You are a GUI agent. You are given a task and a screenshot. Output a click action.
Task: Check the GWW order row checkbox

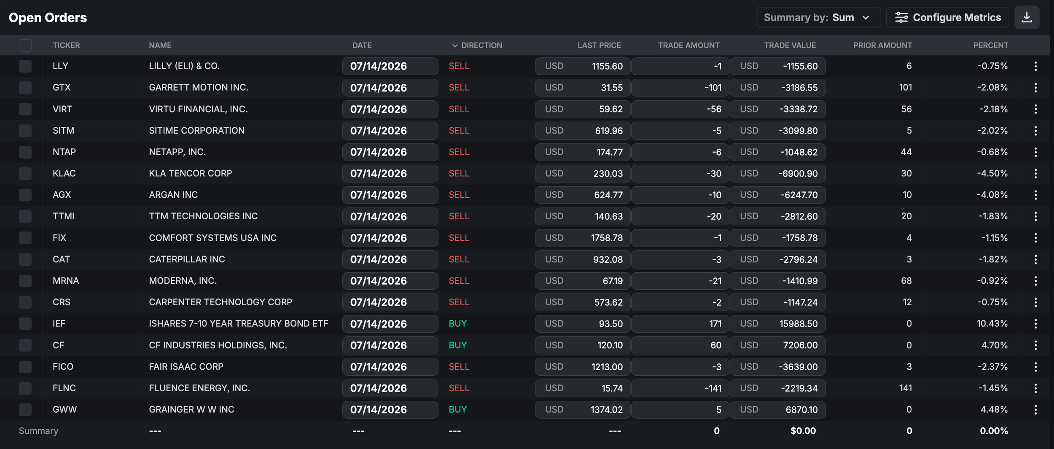(x=25, y=409)
